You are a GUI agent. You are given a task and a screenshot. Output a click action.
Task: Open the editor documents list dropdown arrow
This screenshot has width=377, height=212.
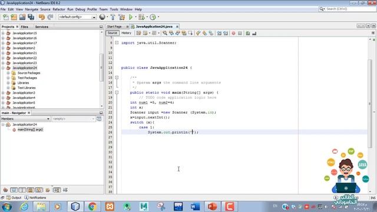pos(368,26)
